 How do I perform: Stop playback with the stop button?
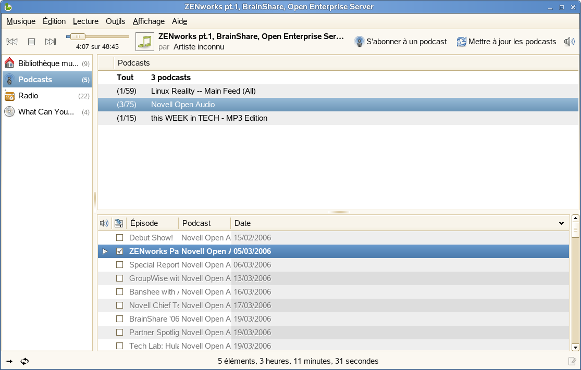tap(31, 42)
